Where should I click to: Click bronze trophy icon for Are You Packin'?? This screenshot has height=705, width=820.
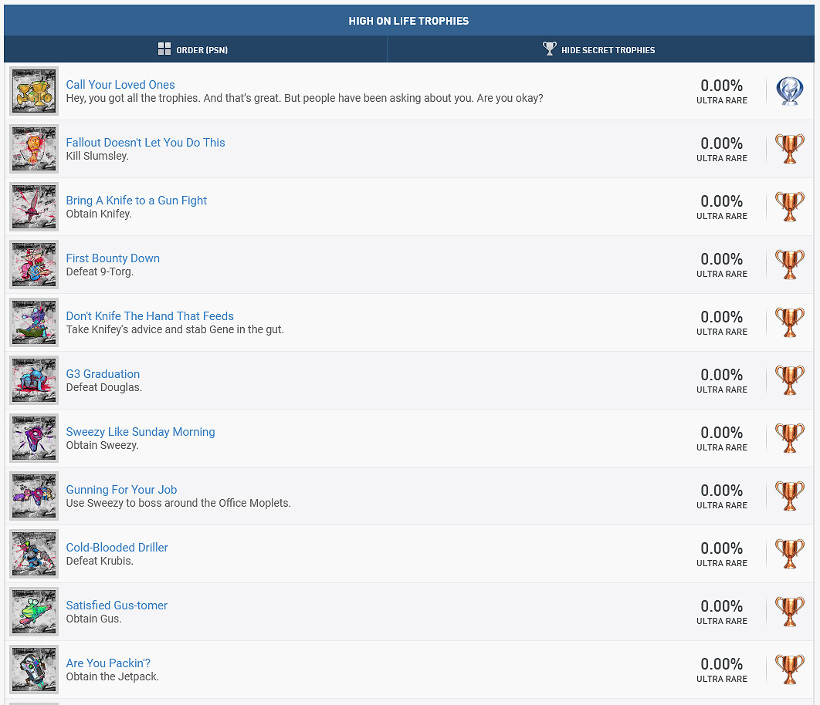tap(789, 670)
